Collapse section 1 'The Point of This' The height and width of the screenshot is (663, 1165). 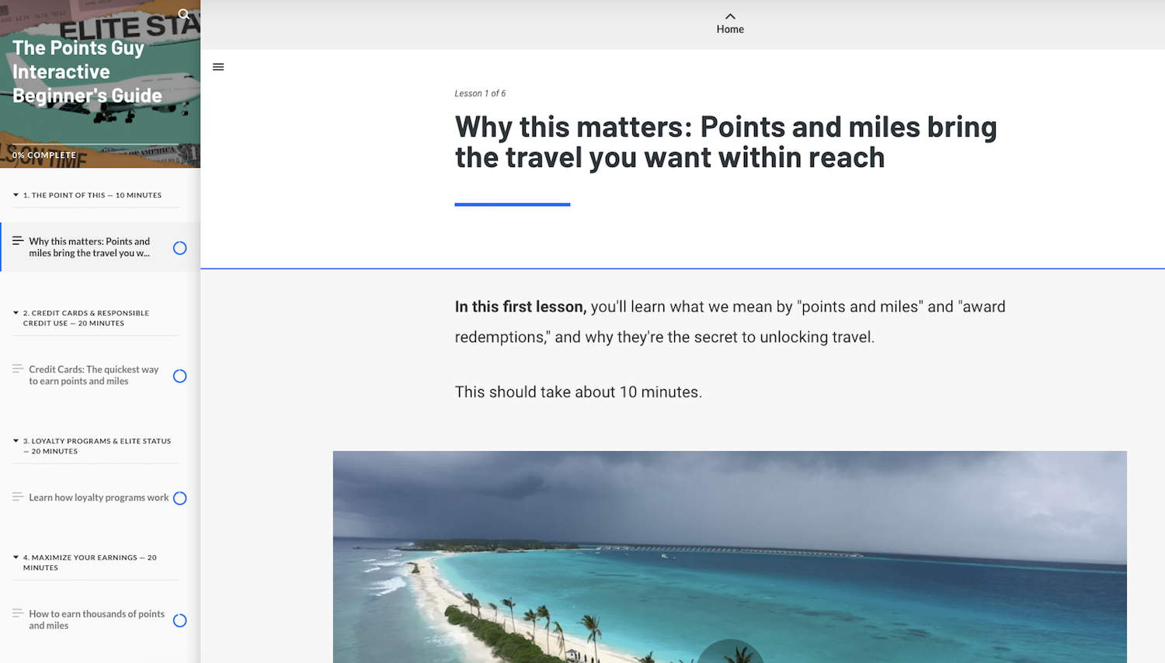16,195
